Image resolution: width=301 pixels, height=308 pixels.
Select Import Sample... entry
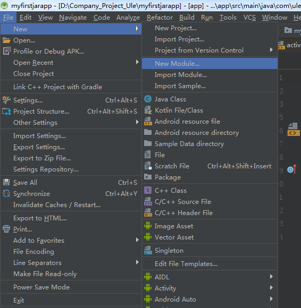pyautogui.click(x=210, y=86)
